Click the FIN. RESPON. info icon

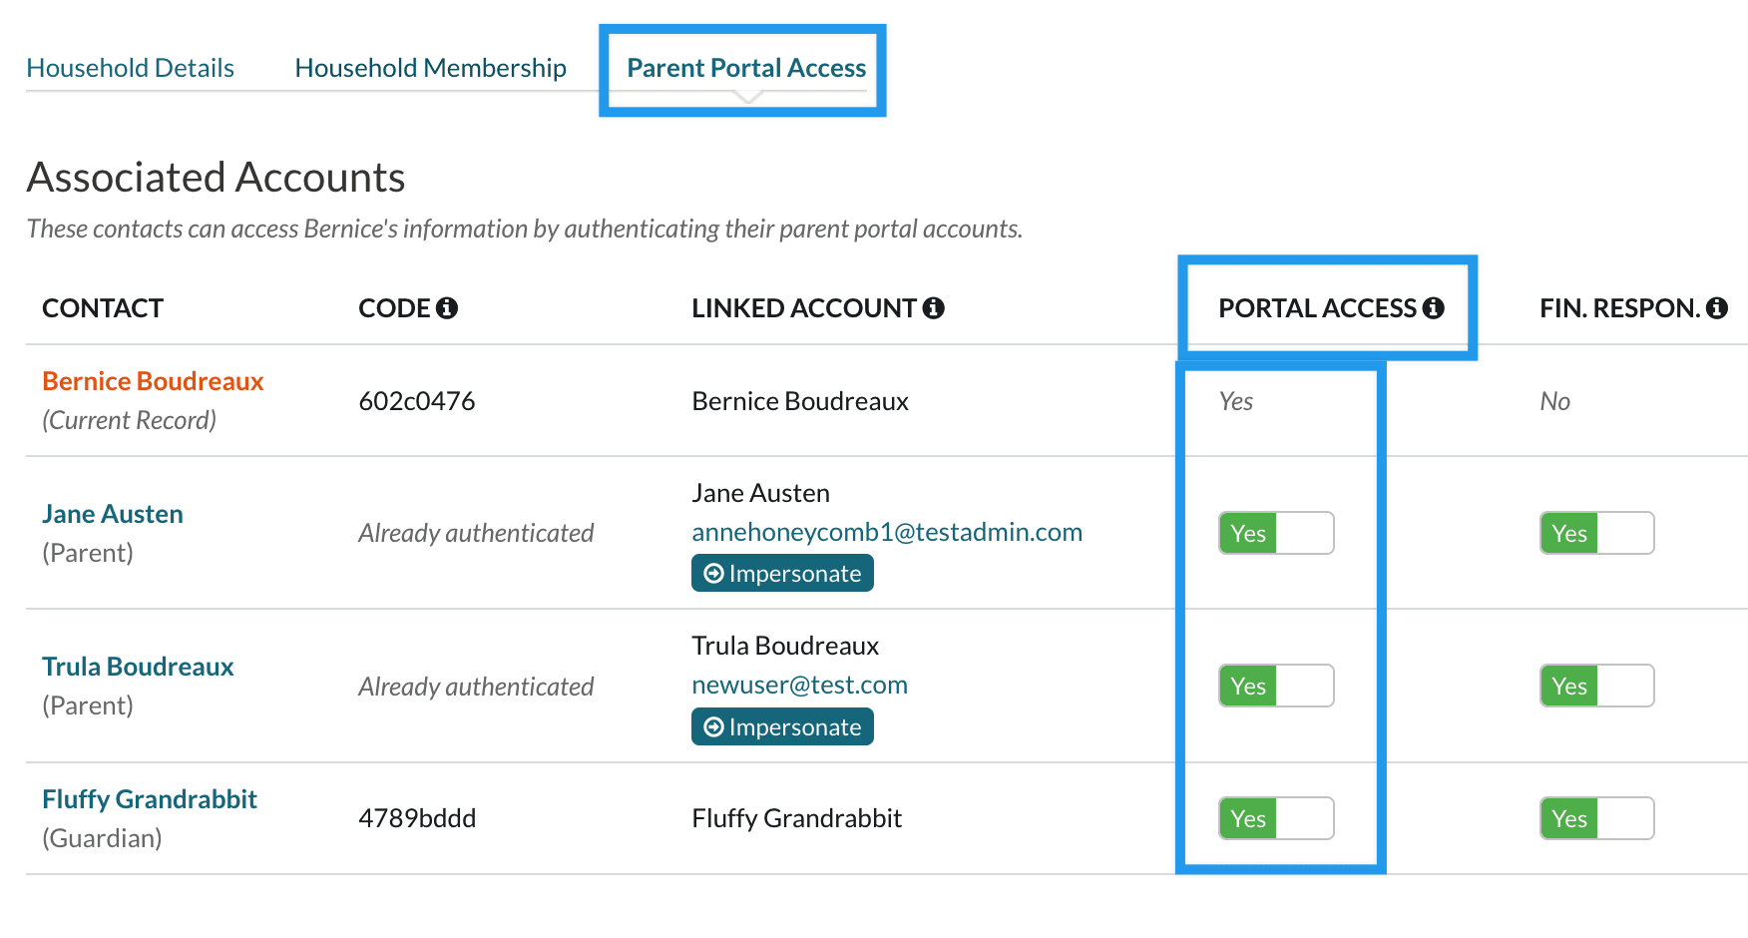(1716, 308)
